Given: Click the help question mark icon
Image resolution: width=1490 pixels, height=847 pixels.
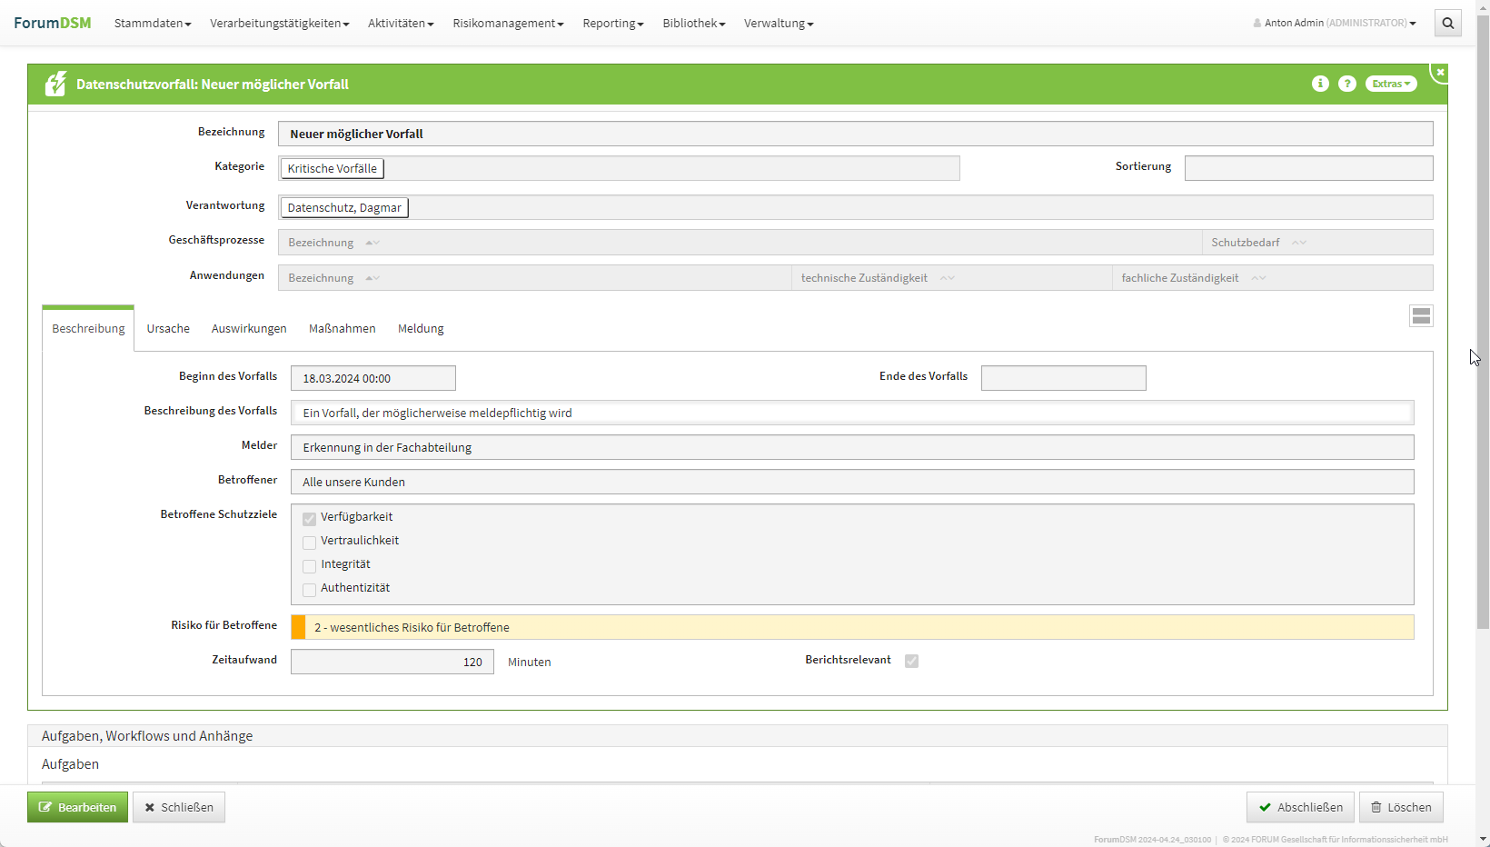Looking at the screenshot, I should point(1347,84).
